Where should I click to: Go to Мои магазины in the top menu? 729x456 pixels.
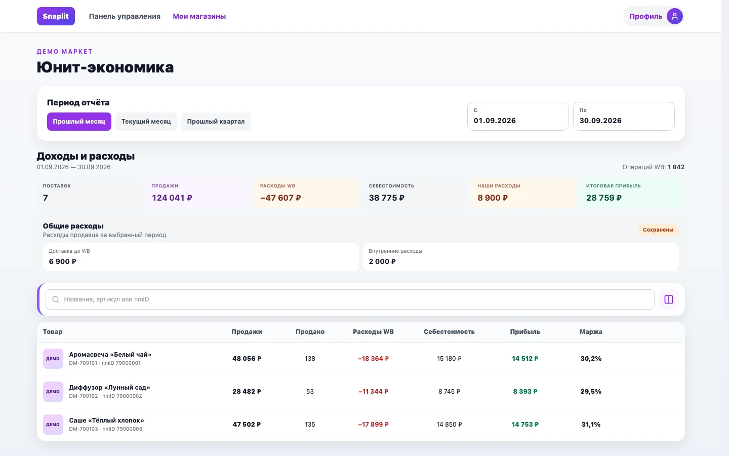click(199, 16)
